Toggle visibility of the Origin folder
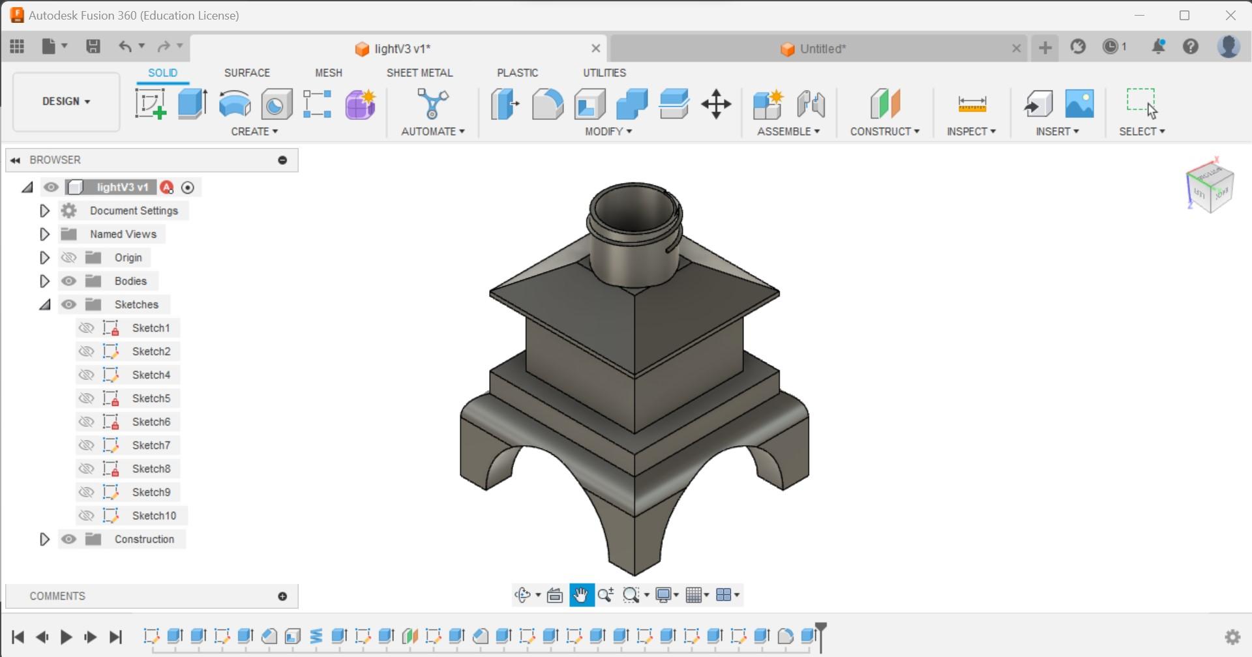This screenshot has width=1252, height=657. 68,257
